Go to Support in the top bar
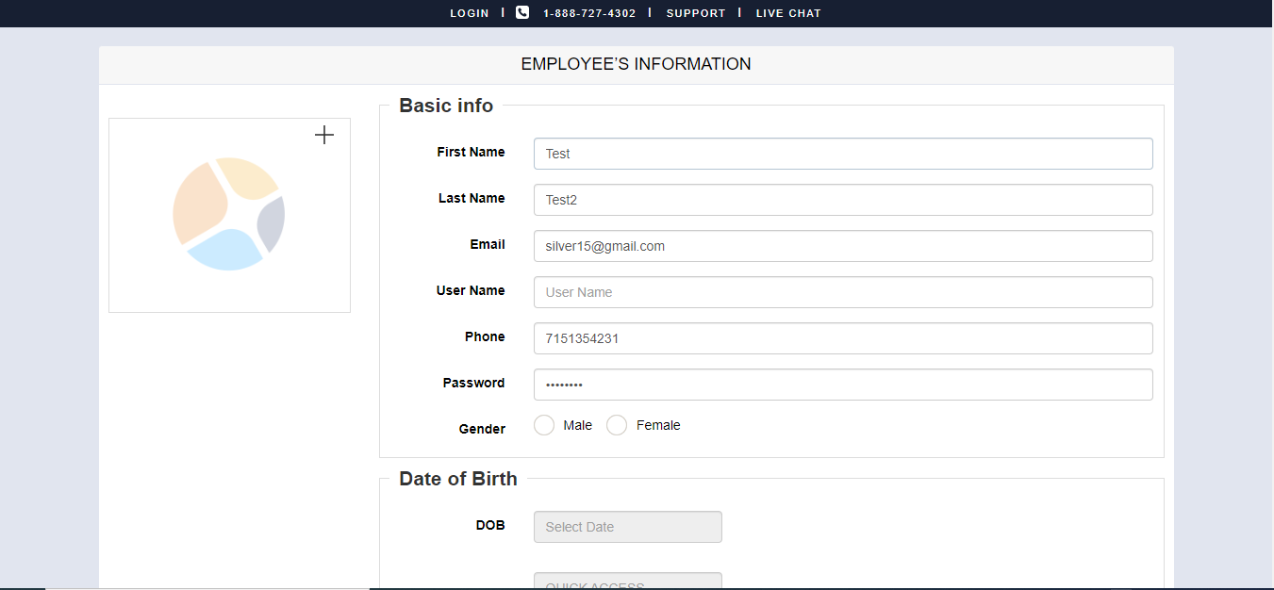 coord(696,13)
